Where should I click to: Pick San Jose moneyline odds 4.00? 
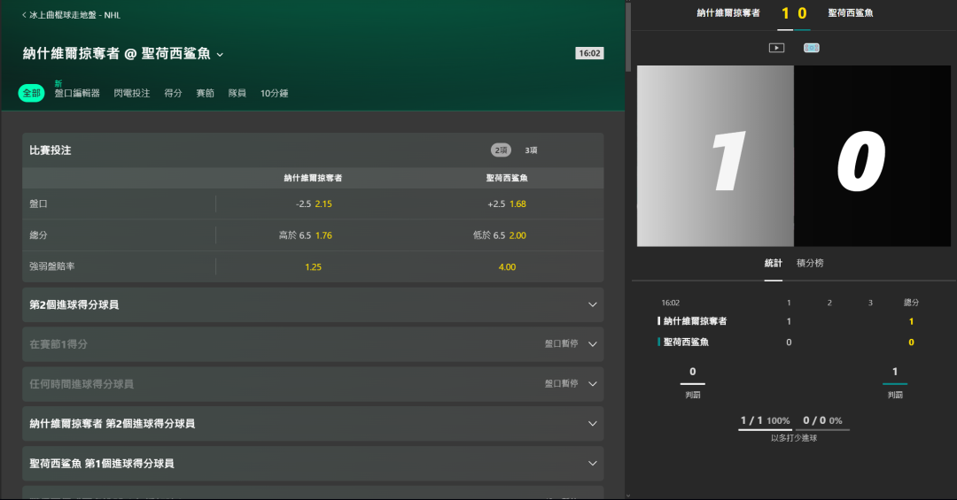pos(507,266)
